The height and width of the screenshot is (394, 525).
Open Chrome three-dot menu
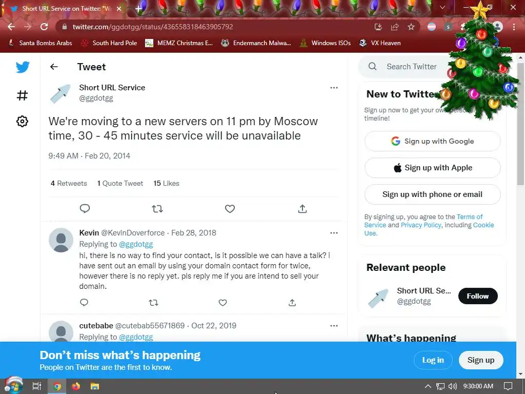[x=514, y=27]
